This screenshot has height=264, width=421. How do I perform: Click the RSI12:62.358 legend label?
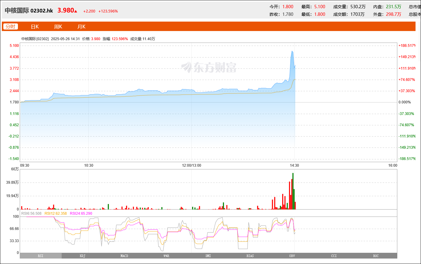(56, 214)
